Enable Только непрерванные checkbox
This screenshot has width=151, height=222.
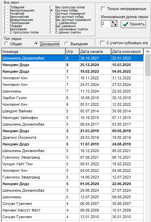tap(103, 9)
